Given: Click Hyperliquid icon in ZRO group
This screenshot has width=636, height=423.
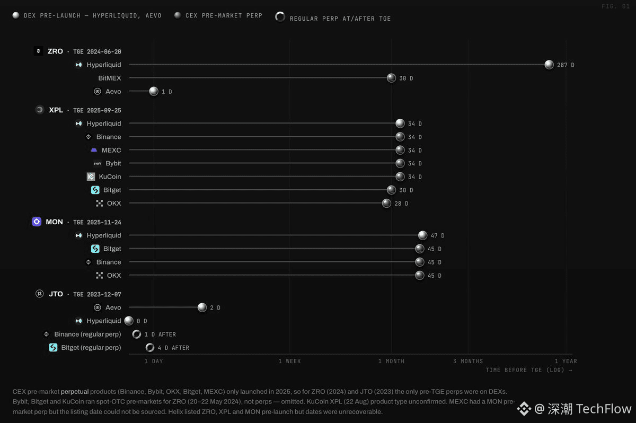Looking at the screenshot, I should (78, 65).
